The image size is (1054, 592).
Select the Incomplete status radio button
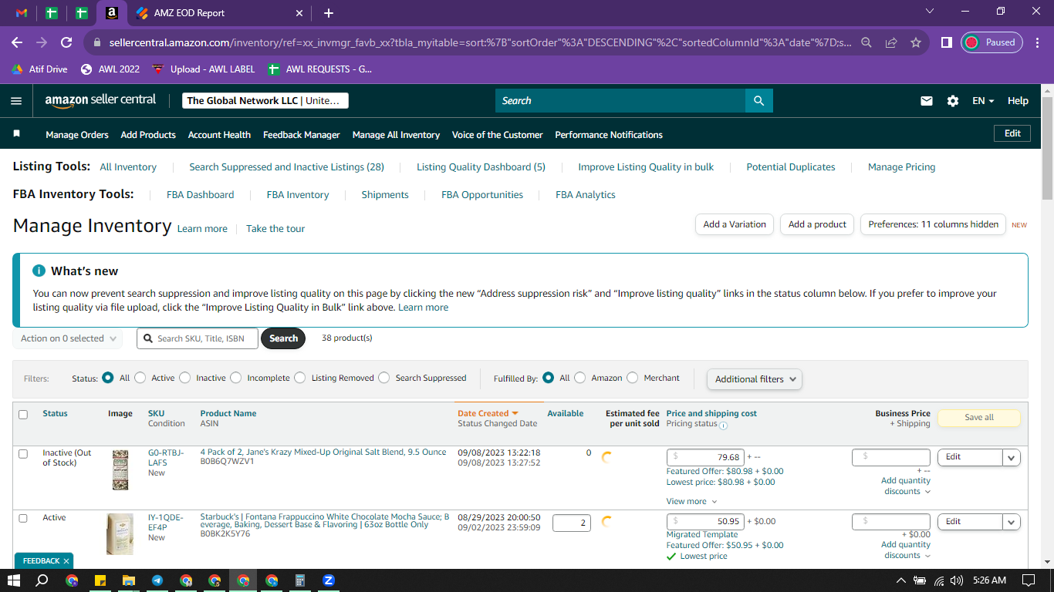[x=236, y=378]
